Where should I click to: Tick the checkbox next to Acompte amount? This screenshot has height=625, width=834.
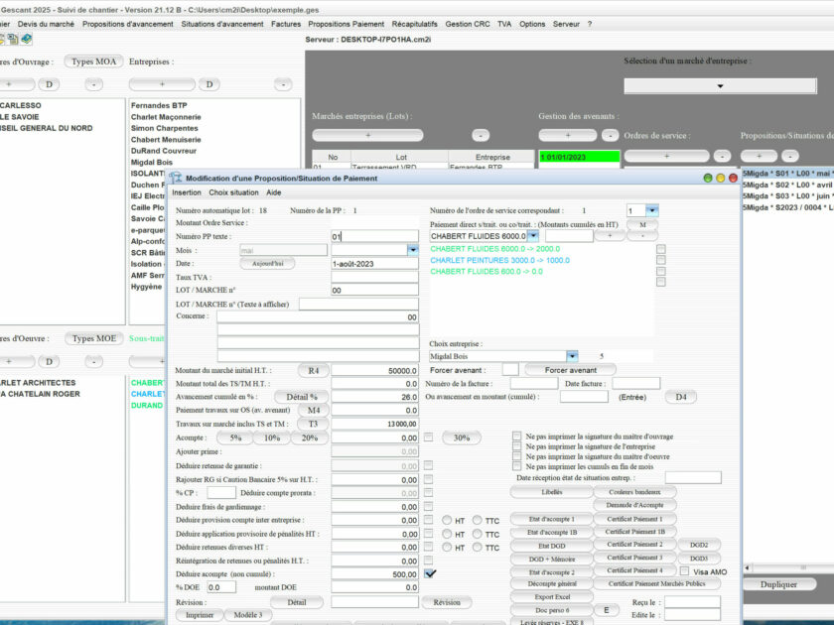pyautogui.click(x=428, y=437)
